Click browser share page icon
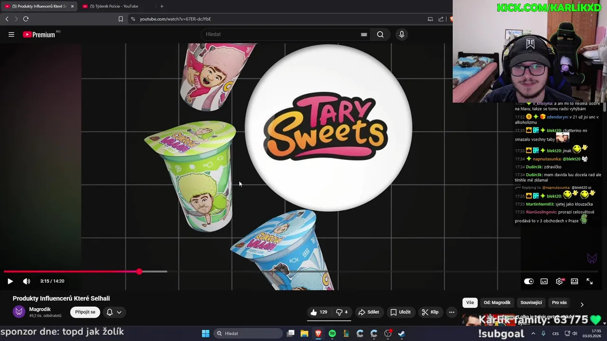 coord(441,19)
